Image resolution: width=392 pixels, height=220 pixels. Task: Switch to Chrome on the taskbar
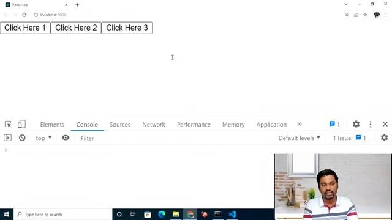point(190,215)
